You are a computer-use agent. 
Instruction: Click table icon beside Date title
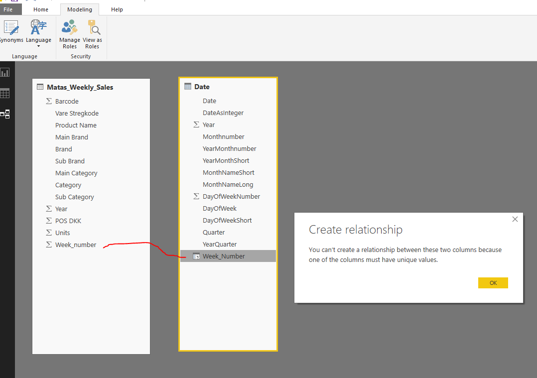click(188, 86)
